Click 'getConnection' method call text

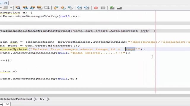[109, 42]
